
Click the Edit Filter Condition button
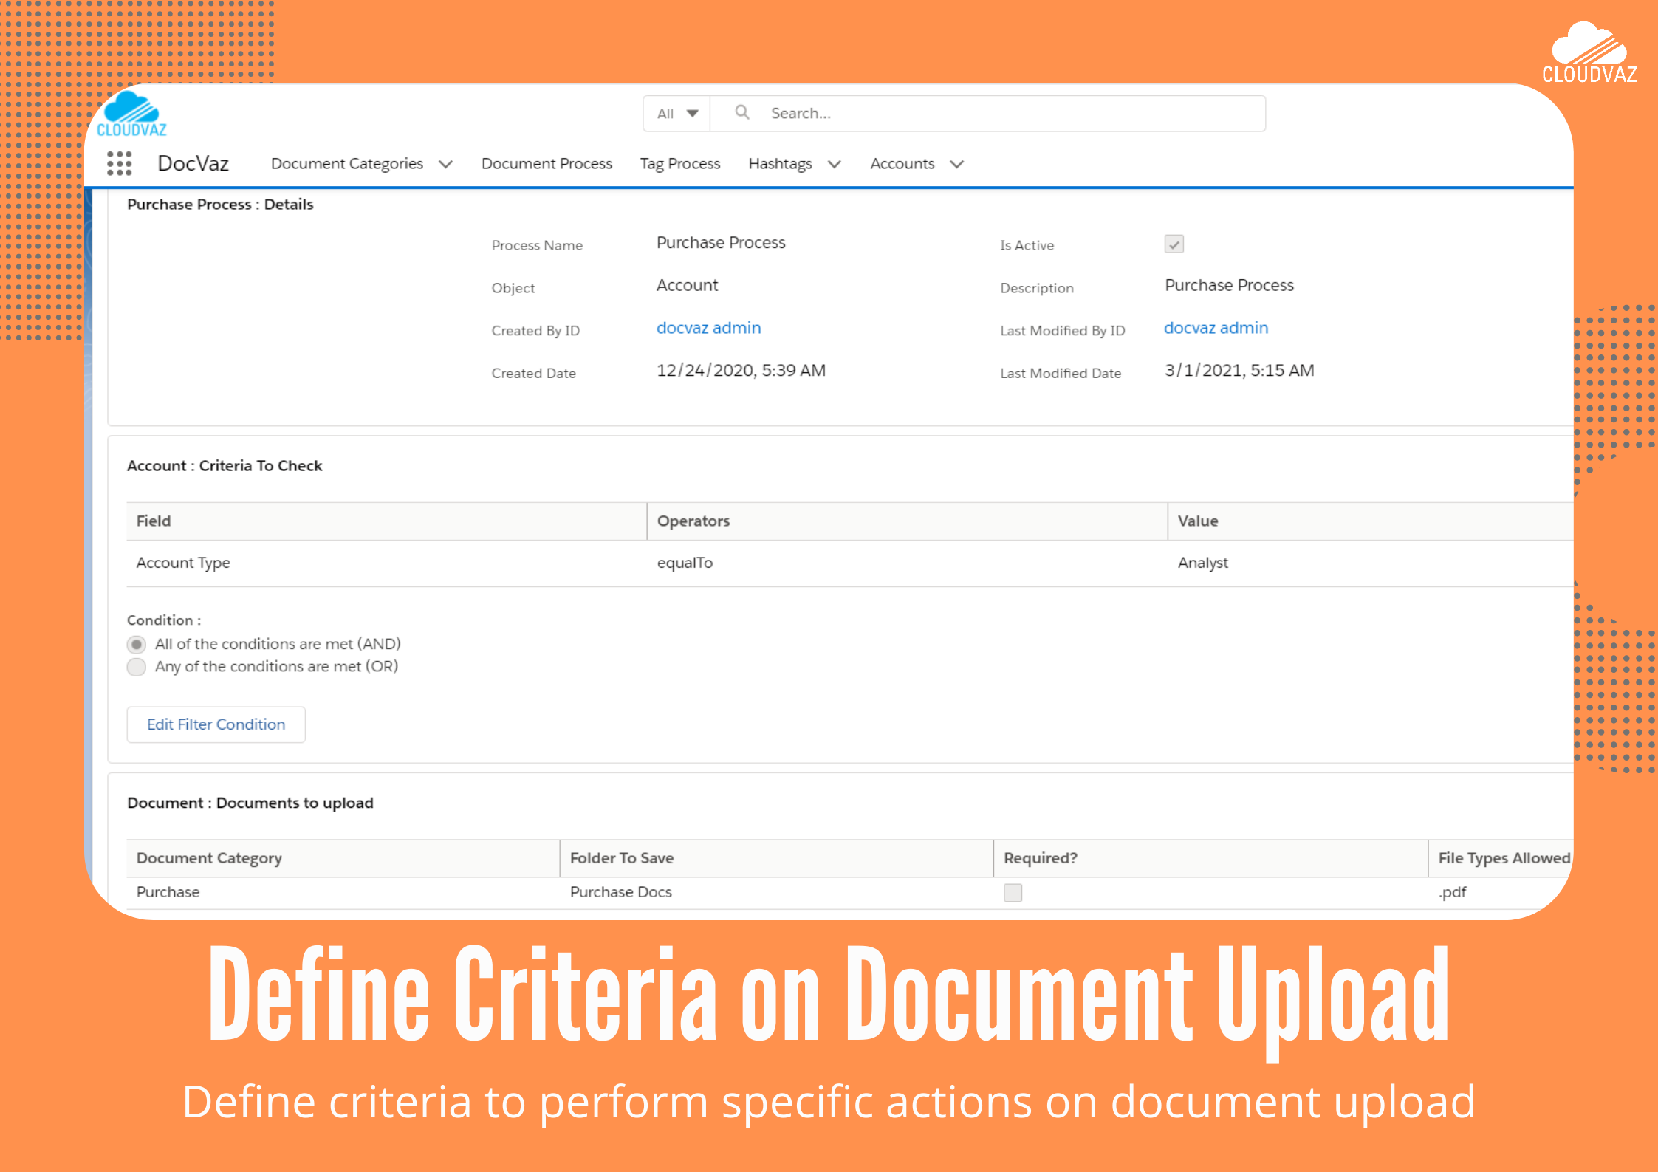(216, 724)
